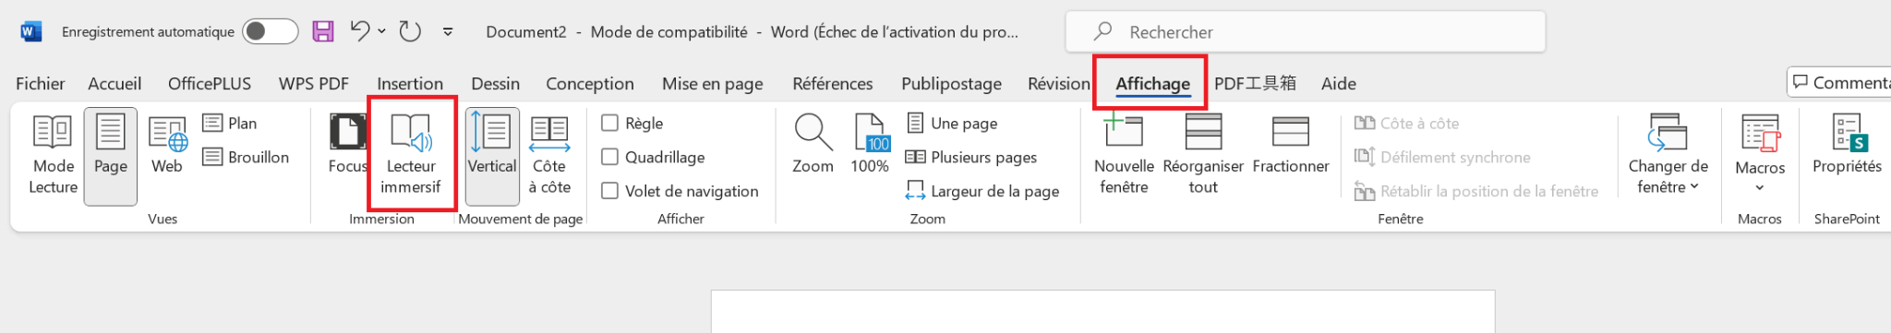Open the Changer de fenêtre dropdown
The height and width of the screenshot is (333, 1891).
tap(1668, 155)
